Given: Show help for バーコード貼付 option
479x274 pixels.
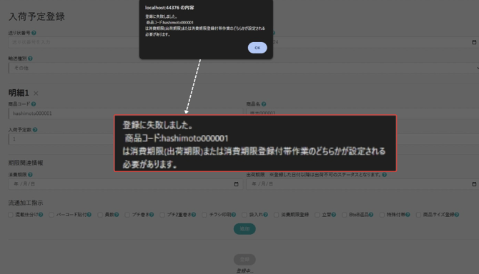Looking at the screenshot, I should point(89,215).
